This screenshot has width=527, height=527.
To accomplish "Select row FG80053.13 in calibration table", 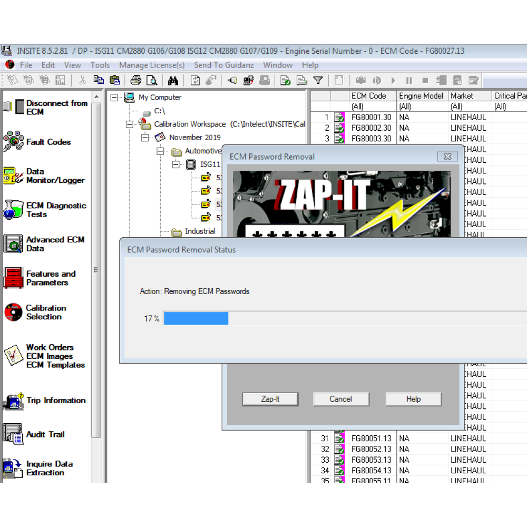I will (x=418, y=460).
